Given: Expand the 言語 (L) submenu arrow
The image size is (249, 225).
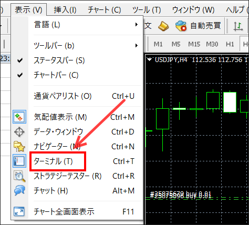Looking at the screenshot, I should (x=137, y=24).
